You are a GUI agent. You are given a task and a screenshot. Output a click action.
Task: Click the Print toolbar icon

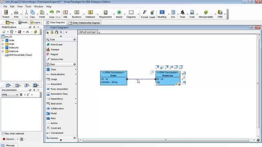coord(16,14)
